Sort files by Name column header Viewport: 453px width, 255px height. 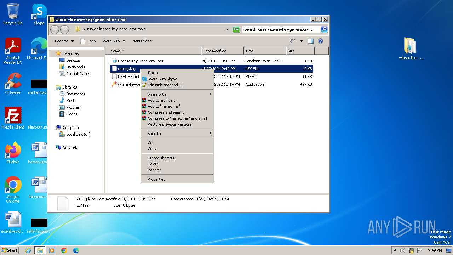click(x=153, y=51)
